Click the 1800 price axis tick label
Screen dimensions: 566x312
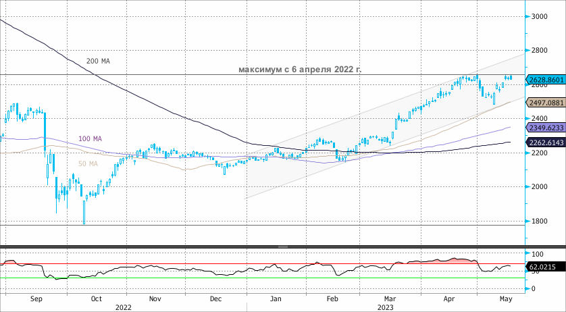(x=539, y=221)
